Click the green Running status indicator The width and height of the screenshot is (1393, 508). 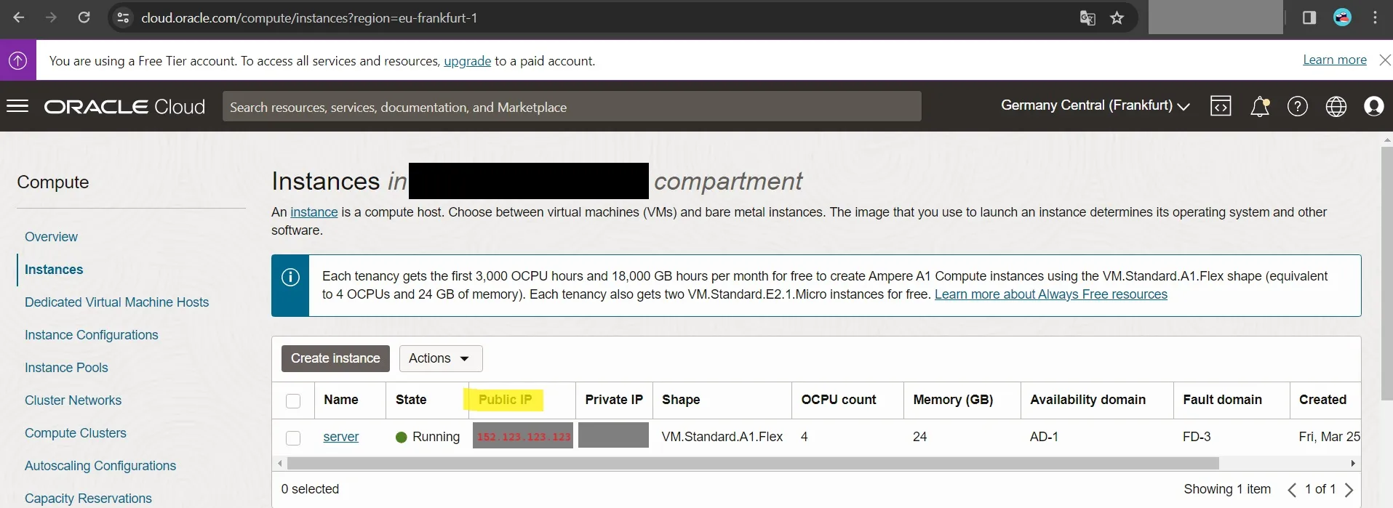(401, 437)
